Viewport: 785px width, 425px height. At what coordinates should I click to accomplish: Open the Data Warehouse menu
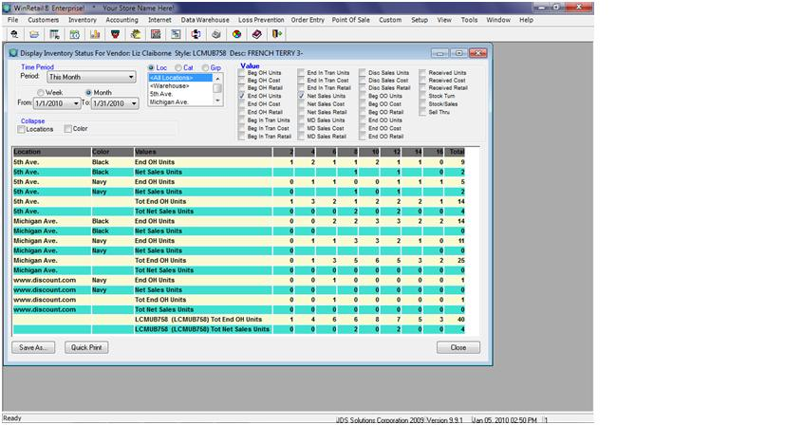tap(204, 19)
